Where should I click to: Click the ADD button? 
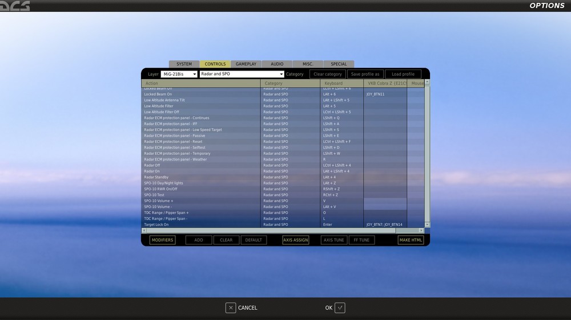199,240
